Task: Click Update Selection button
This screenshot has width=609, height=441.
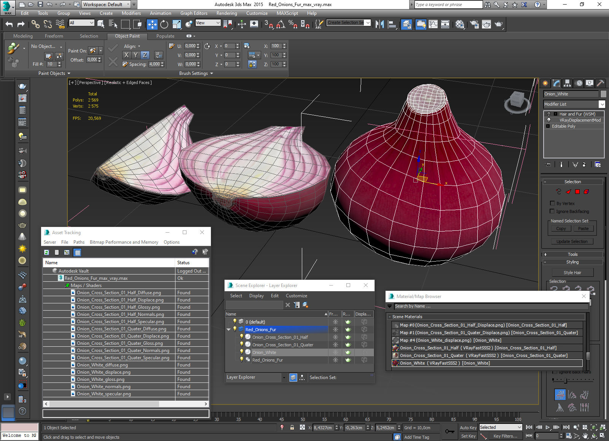Action: 572,241
